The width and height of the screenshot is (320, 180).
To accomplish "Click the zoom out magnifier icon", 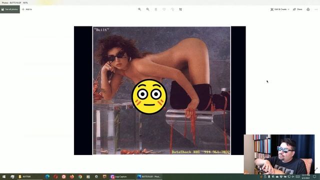I will tap(148, 9).
